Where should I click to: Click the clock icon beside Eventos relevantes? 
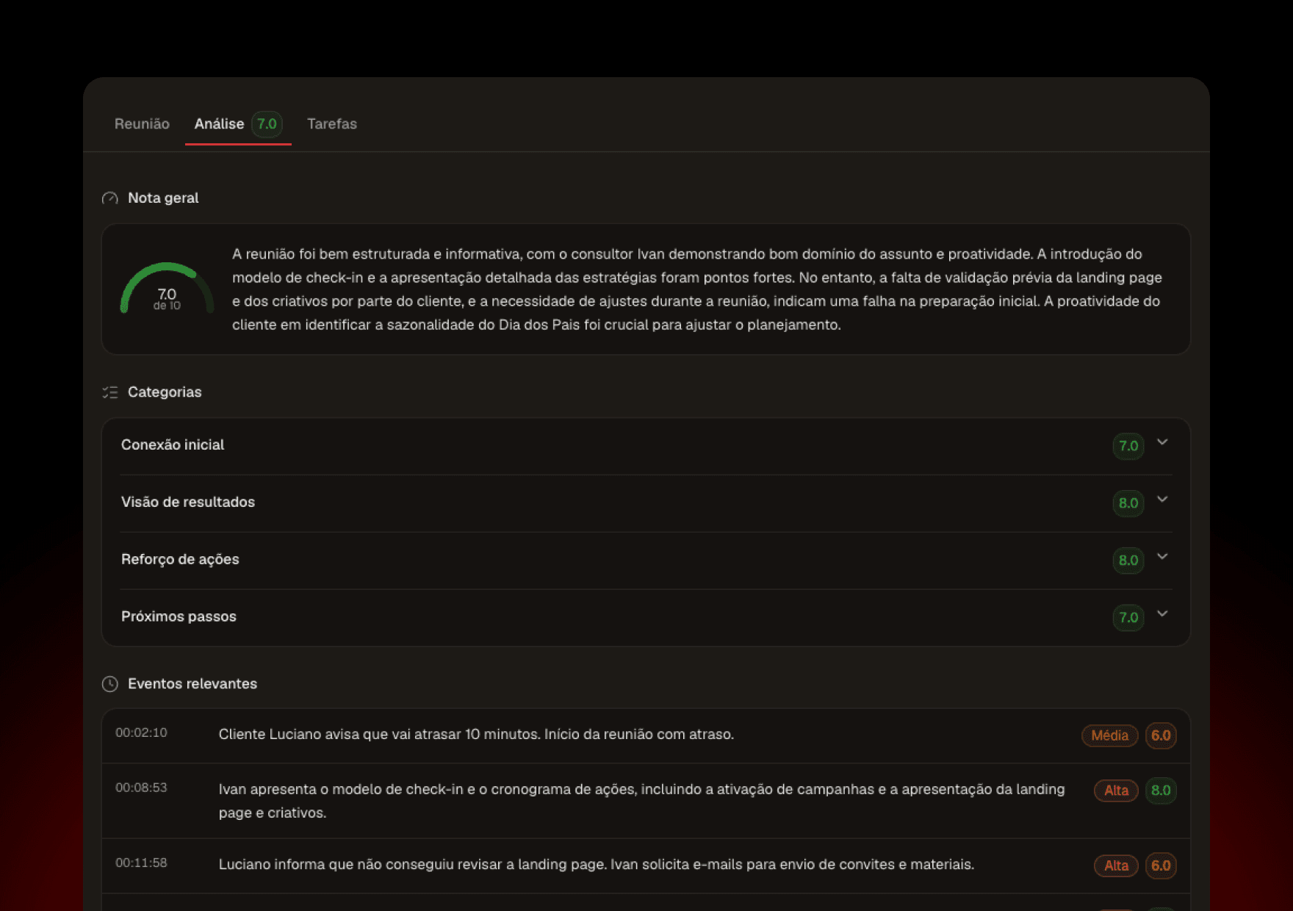point(110,684)
